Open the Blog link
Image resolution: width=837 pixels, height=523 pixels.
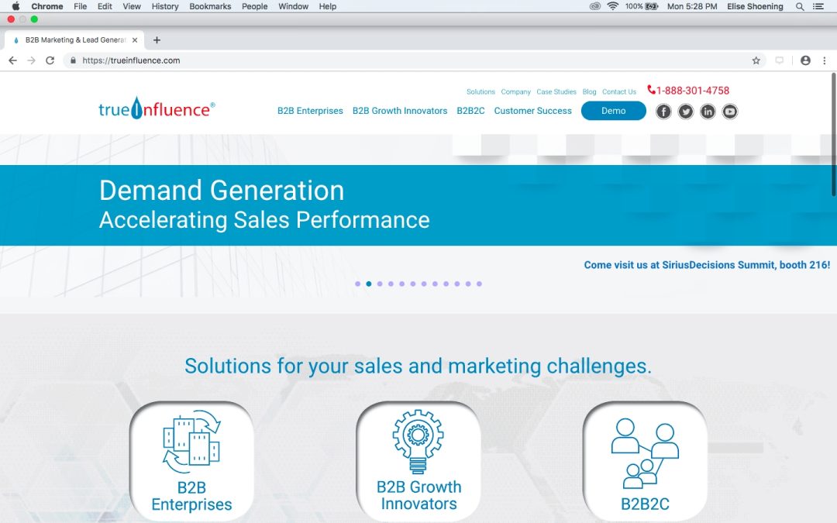589,91
